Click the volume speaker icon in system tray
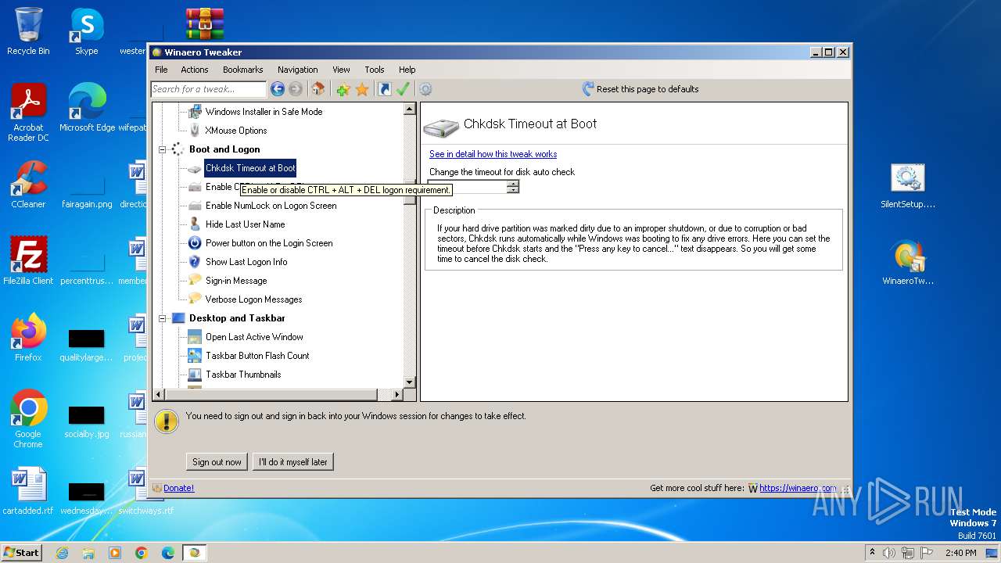 (889, 553)
